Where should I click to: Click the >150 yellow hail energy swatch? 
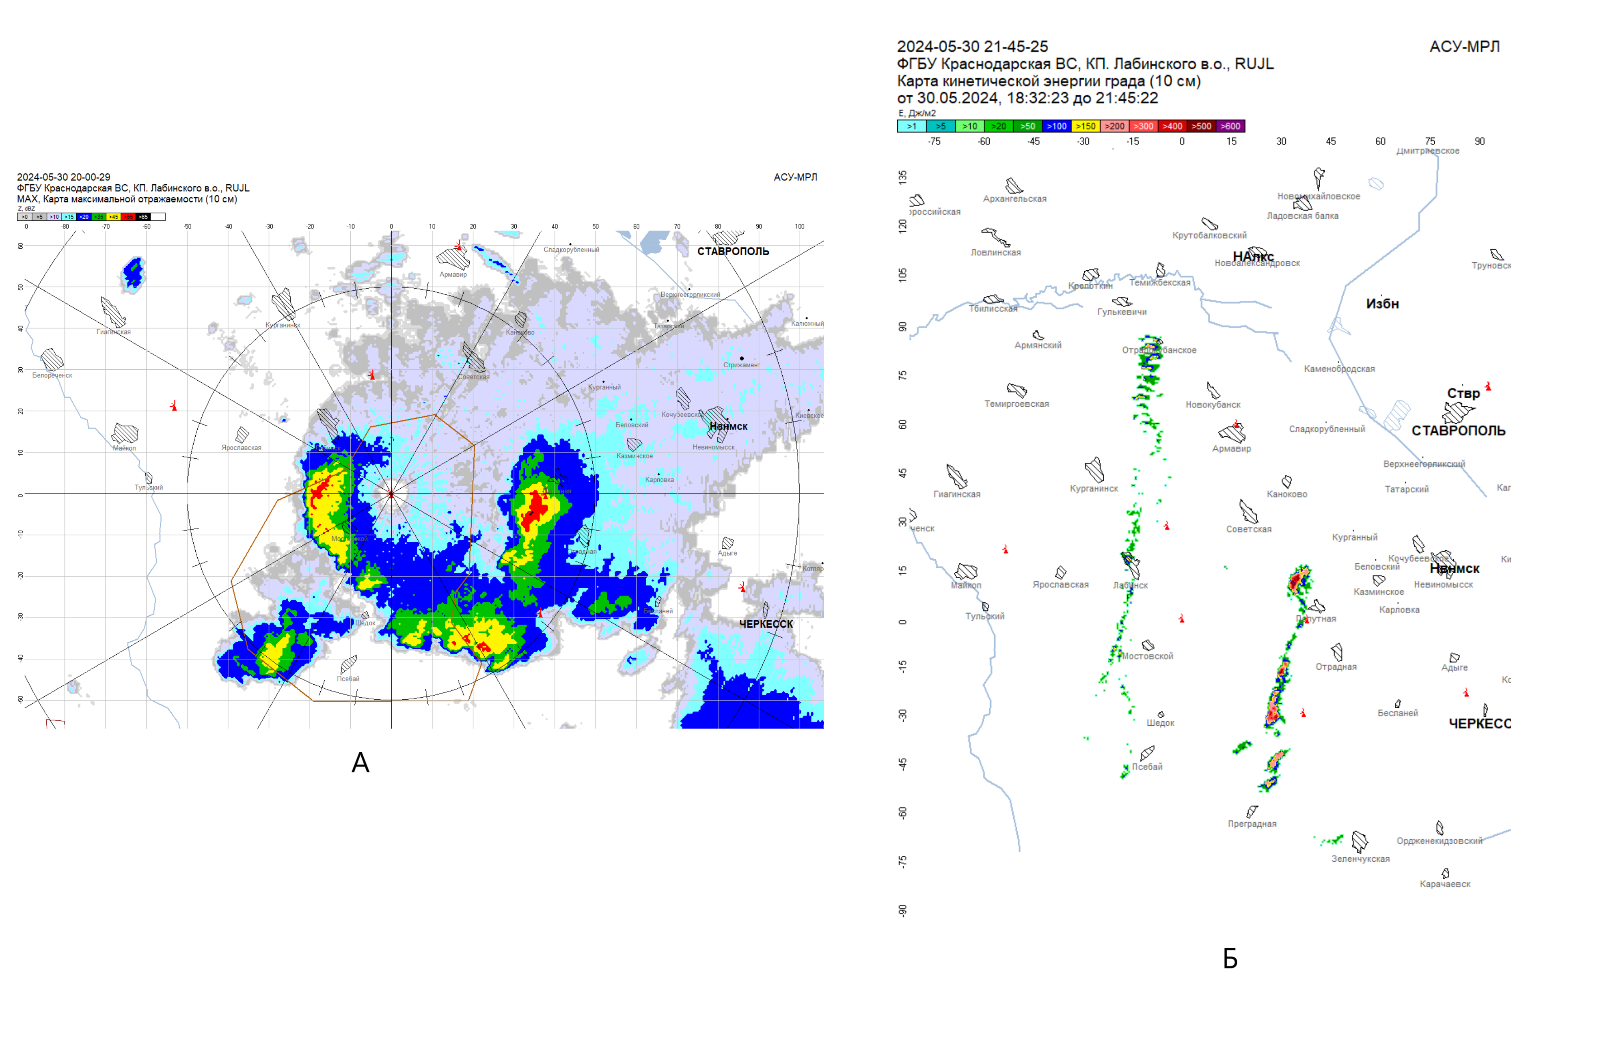[1086, 126]
